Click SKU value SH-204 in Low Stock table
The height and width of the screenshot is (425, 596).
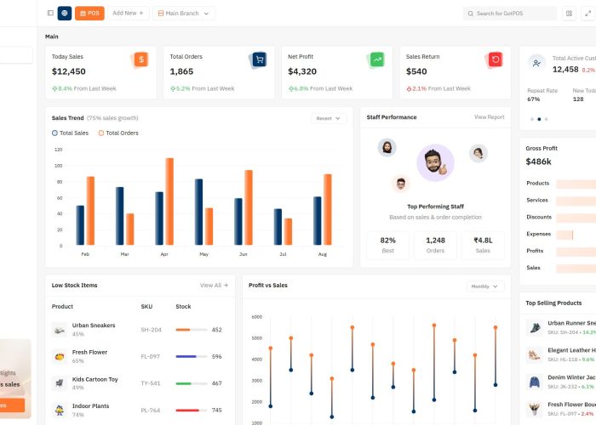coord(152,330)
